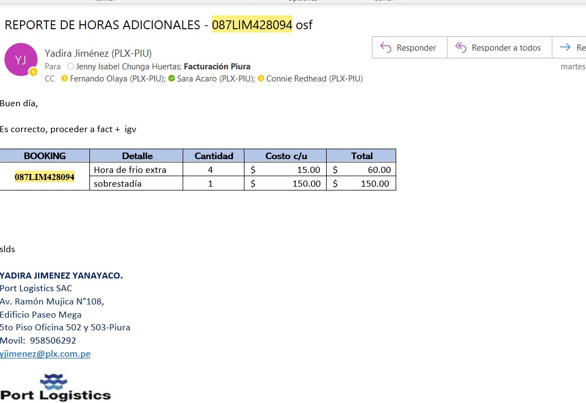Click the Costo c/u column header
Screen dimensions: 586x403
[x=285, y=156]
